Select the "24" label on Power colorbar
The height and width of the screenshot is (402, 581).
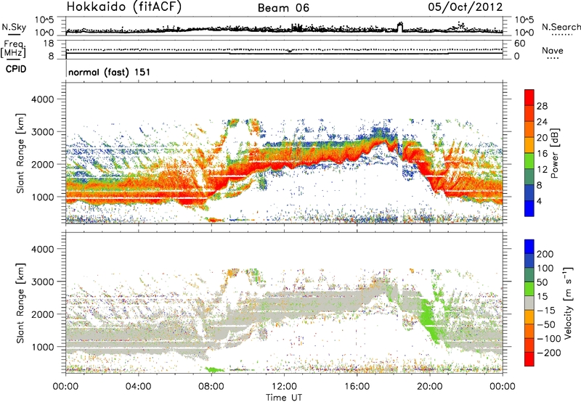click(542, 122)
